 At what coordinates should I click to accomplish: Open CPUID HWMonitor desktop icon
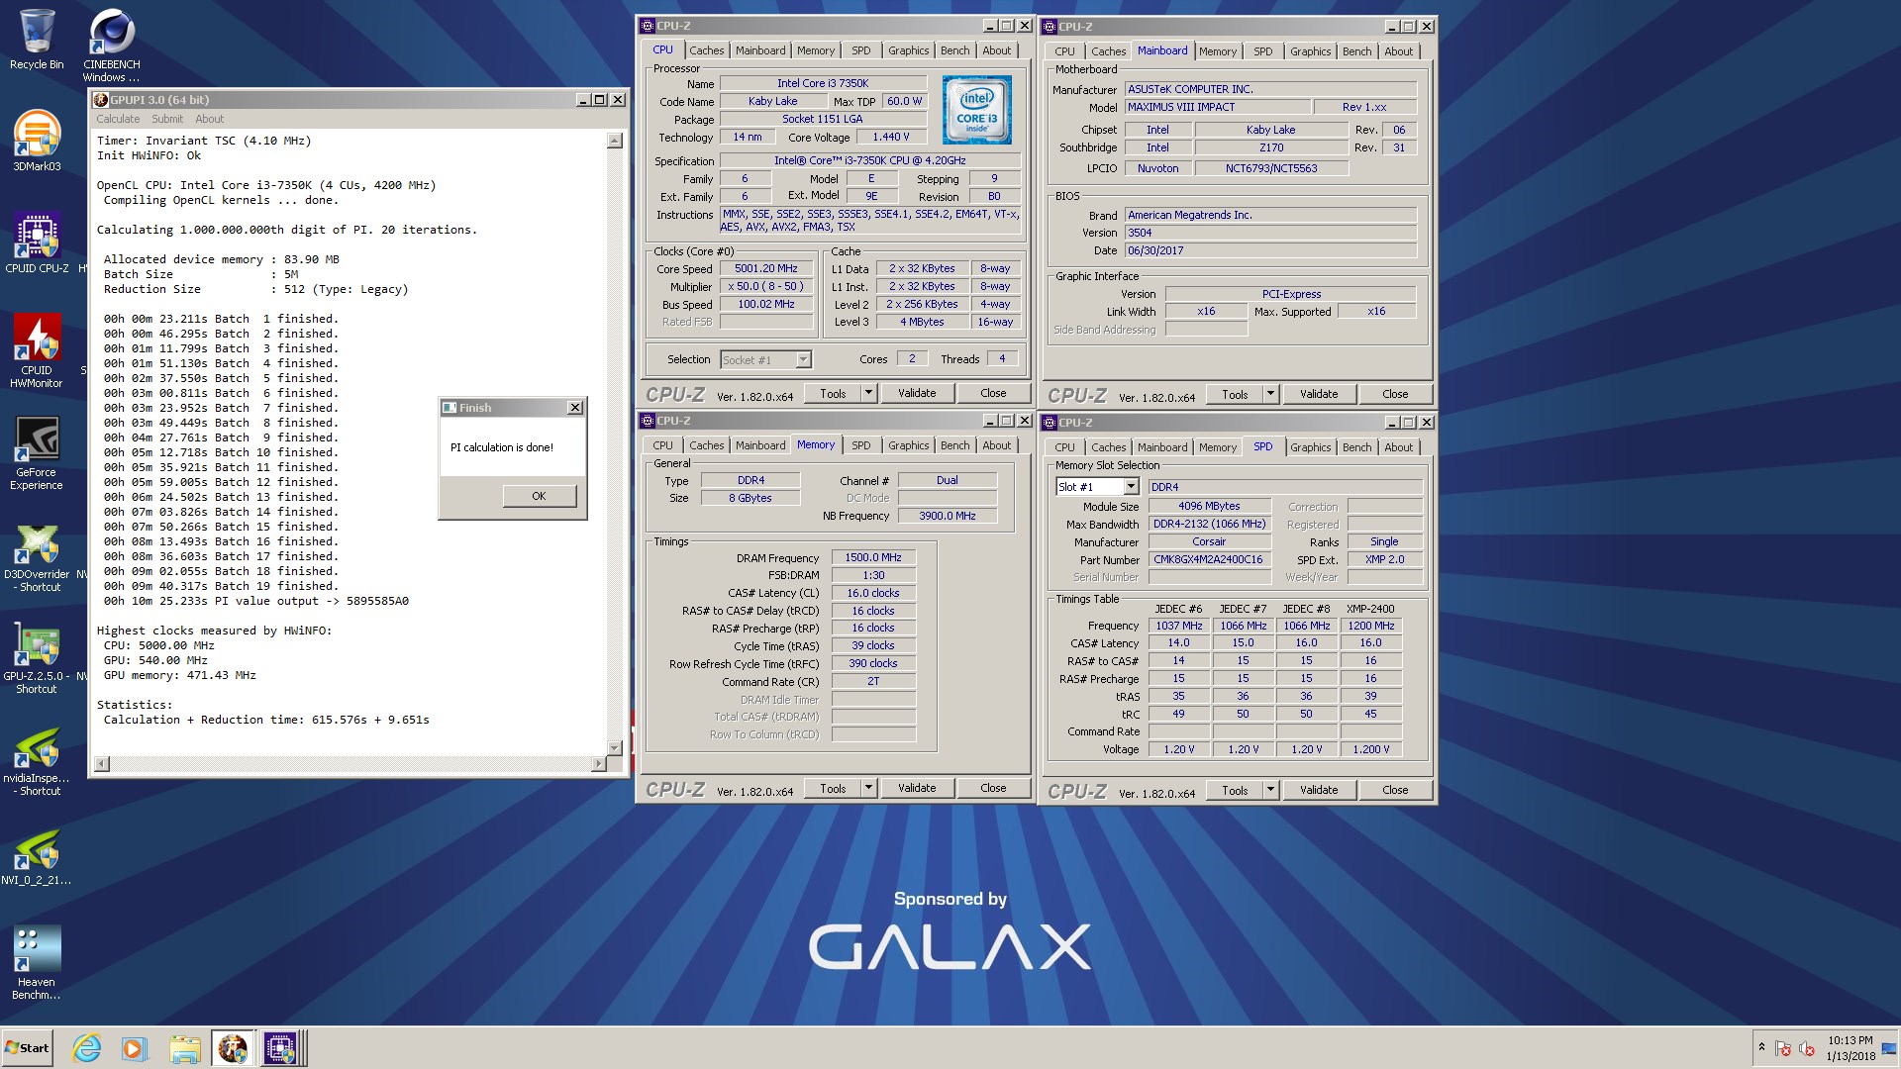[x=37, y=350]
